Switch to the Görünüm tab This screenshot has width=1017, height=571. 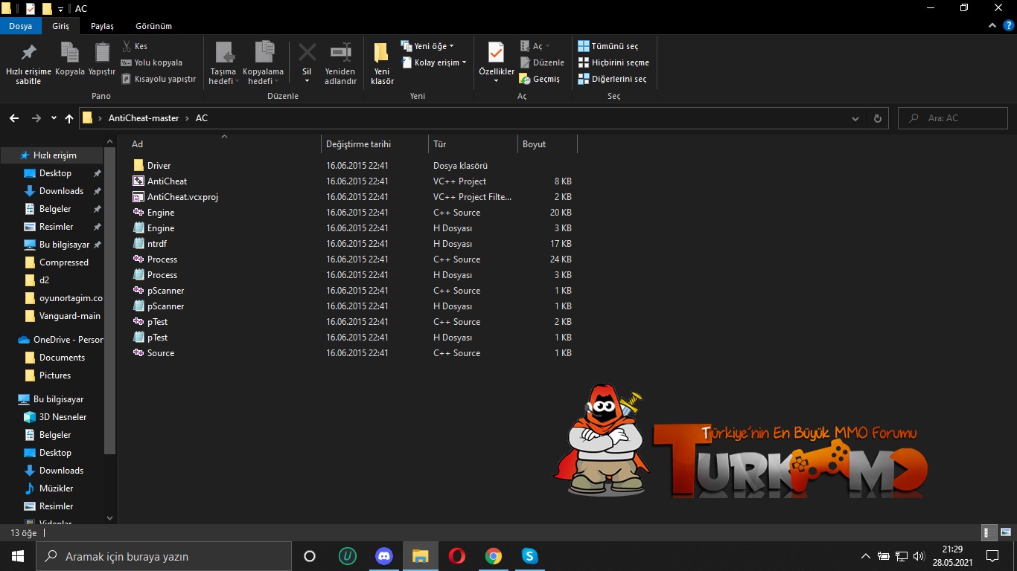coord(154,26)
